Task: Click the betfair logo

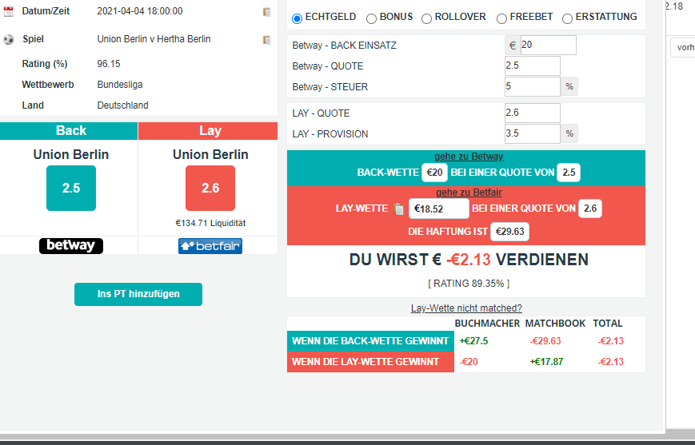Action: [x=210, y=246]
